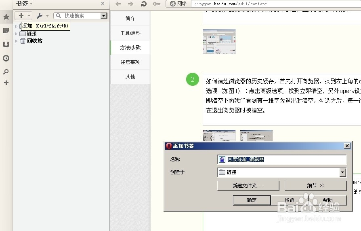Open the 工具/原料 section tab
Image resolution: width=361 pixels, height=231 pixels.
click(x=130, y=33)
